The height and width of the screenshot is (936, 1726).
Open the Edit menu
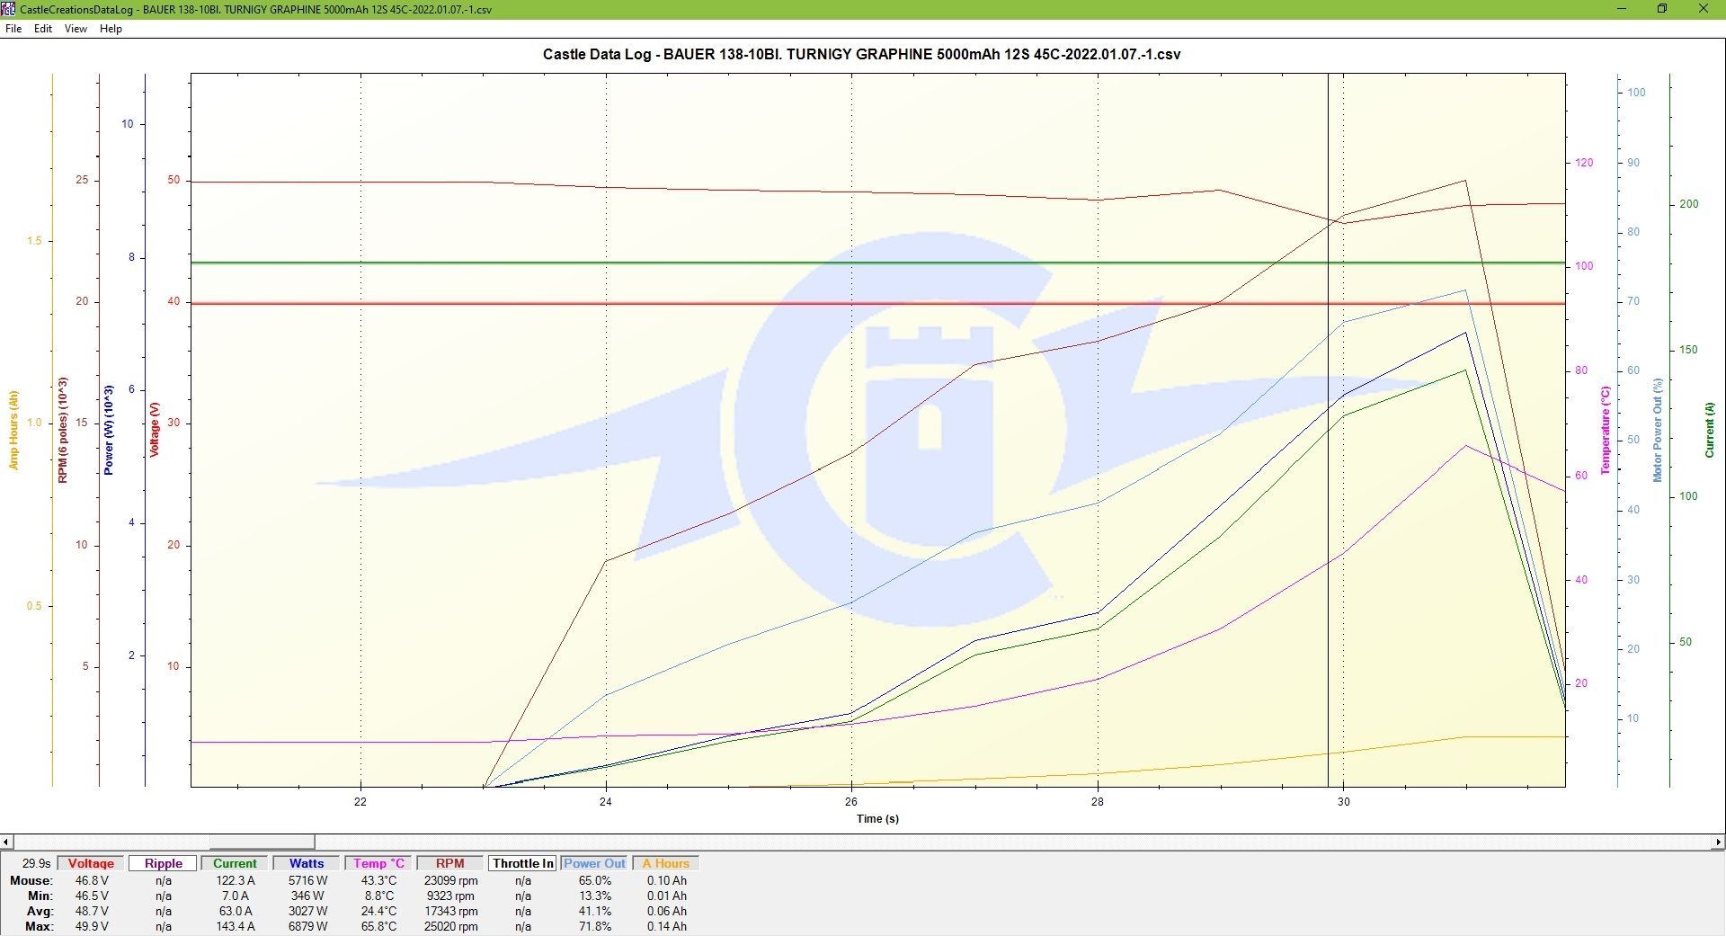click(x=43, y=29)
